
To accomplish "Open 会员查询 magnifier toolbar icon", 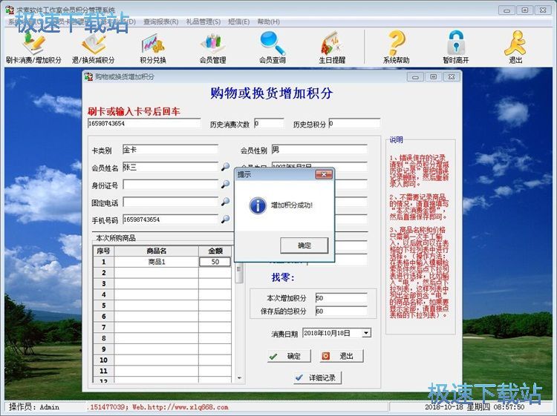I will point(272,48).
